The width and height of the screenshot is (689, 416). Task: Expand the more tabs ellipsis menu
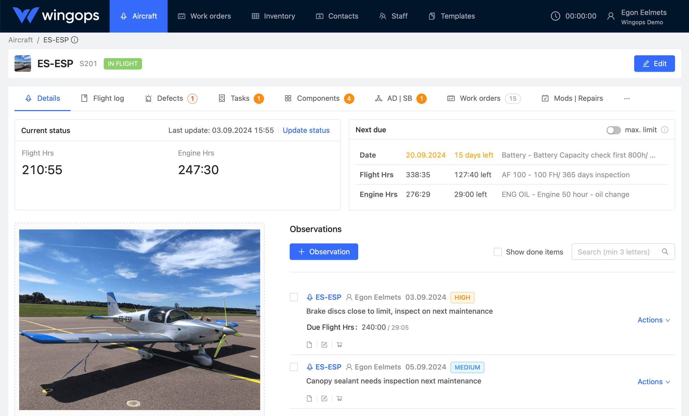point(627,98)
